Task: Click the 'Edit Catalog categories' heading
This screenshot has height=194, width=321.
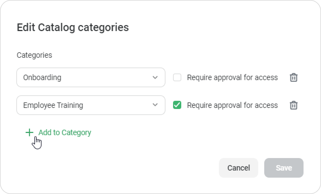Action: 73,28
